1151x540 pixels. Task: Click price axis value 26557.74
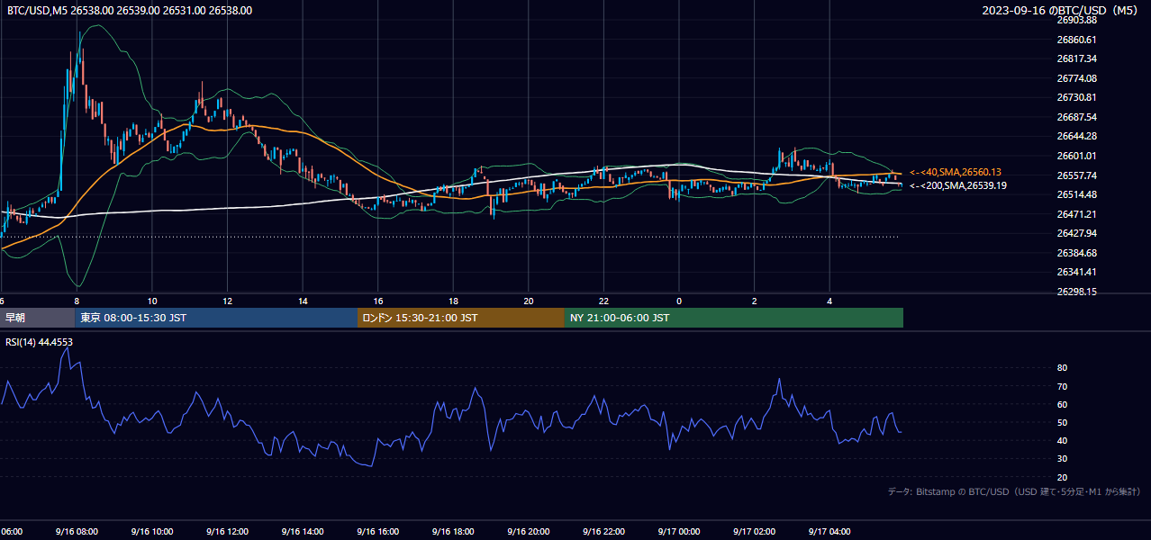tap(1076, 175)
